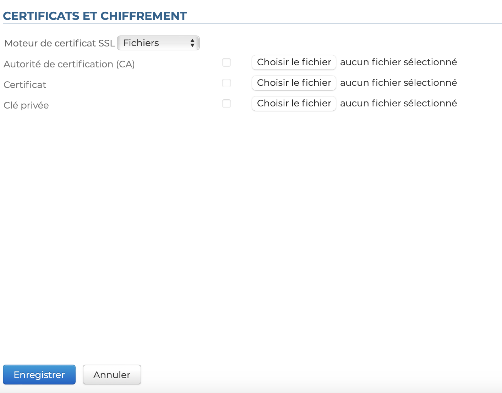
Task: Click the 'Certificat' row label
Action: click(x=25, y=85)
